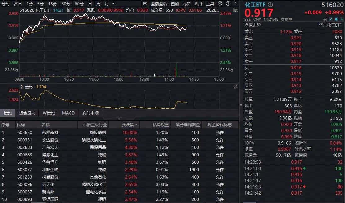345x203 pixels.
Task: Click the help question mark icon
Action: click(228, 4)
